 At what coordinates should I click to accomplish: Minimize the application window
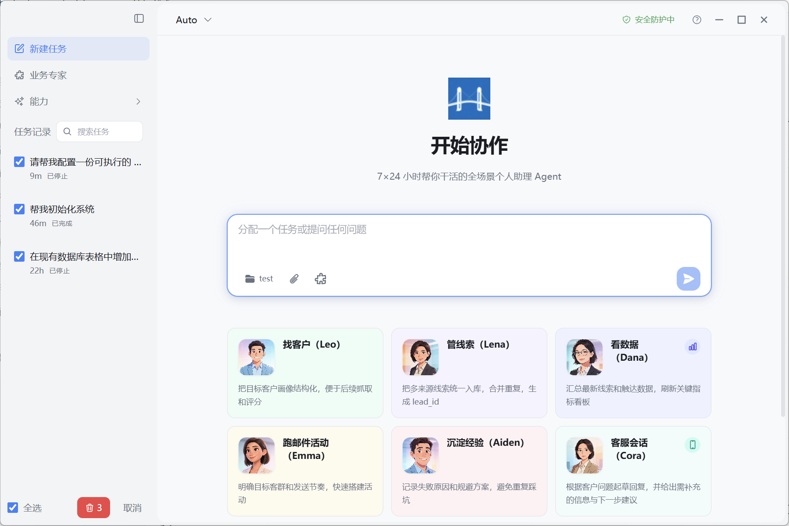click(719, 20)
